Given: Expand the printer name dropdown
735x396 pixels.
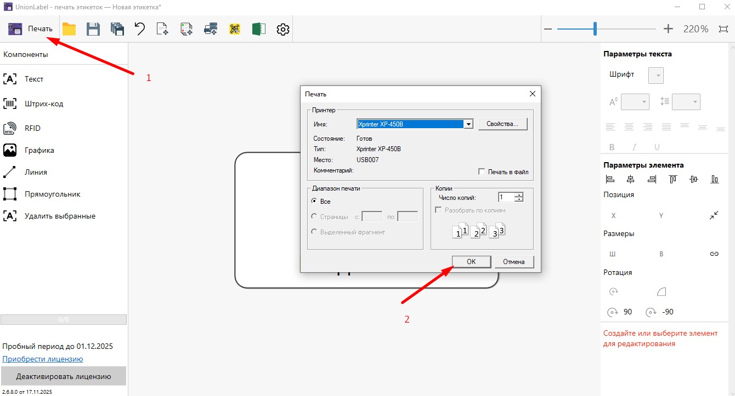Looking at the screenshot, I should pyautogui.click(x=468, y=124).
